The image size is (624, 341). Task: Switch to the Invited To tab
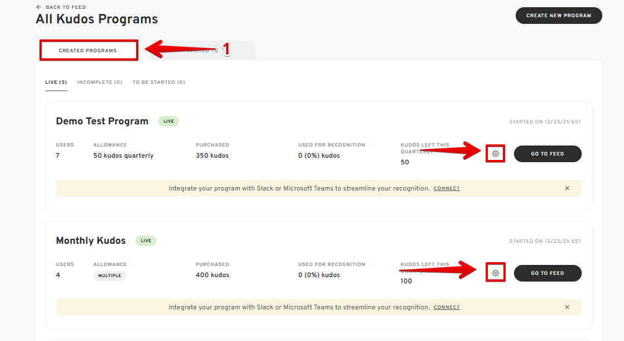(203, 51)
